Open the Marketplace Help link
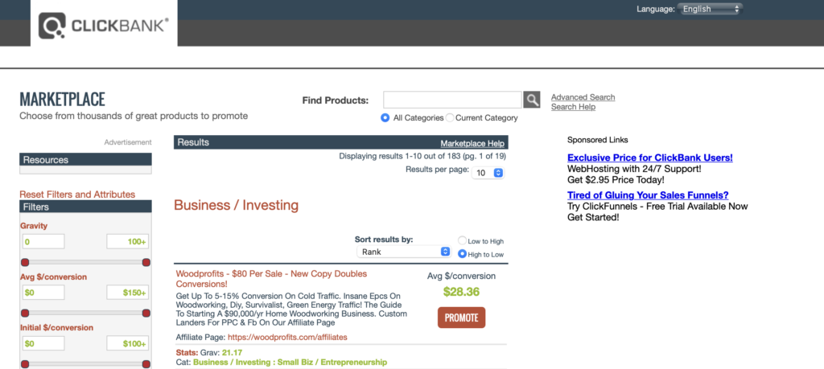Image resolution: width=824 pixels, height=369 pixels. tap(472, 143)
